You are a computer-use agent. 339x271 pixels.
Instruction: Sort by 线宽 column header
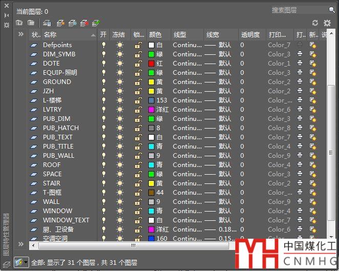click(x=221, y=35)
